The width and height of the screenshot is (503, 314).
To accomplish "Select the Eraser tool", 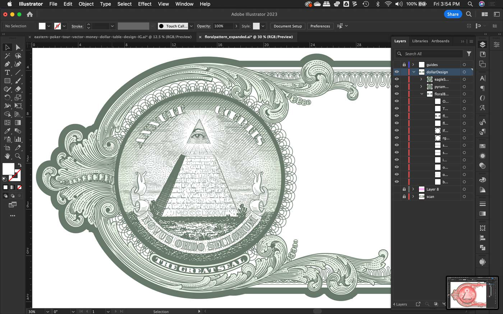I will (x=18, y=89).
